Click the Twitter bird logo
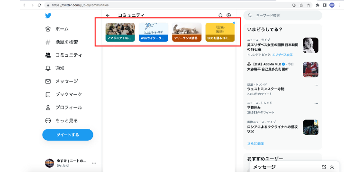The image size is (364, 172). [48, 16]
